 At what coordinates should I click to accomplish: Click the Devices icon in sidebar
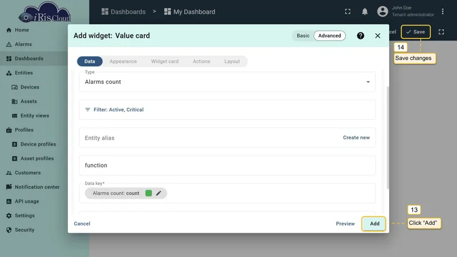coord(15,87)
